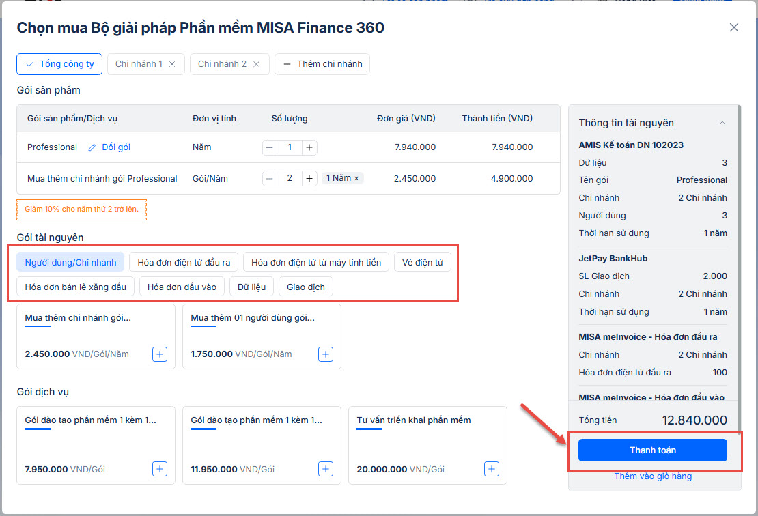Click the pencil icon beside Đổi gói
758x516 pixels.
coord(92,147)
